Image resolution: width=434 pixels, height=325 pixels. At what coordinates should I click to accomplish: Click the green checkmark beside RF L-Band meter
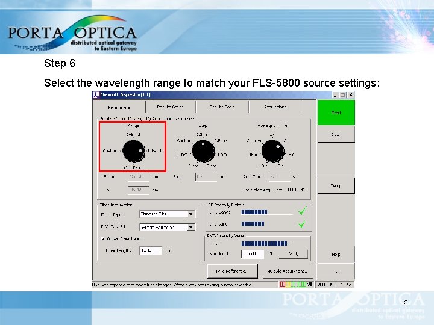coord(302,224)
